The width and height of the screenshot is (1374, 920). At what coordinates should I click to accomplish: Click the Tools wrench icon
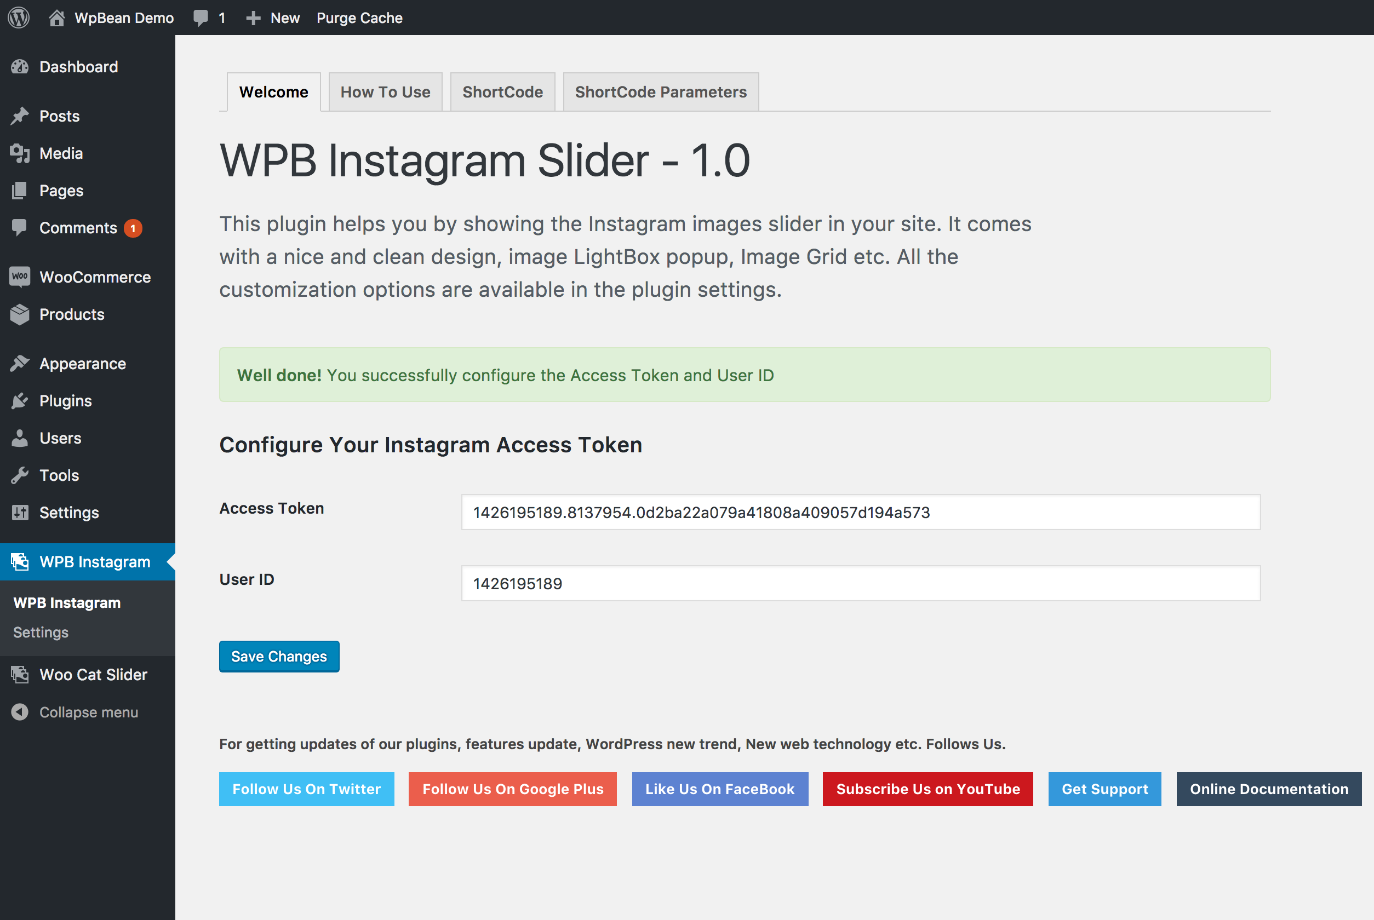(19, 475)
